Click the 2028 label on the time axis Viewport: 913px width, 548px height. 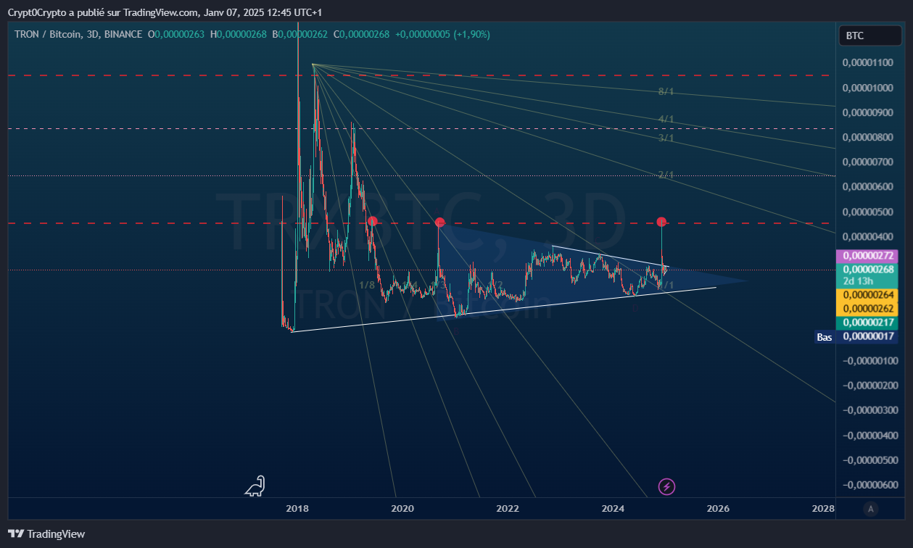[823, 509]
